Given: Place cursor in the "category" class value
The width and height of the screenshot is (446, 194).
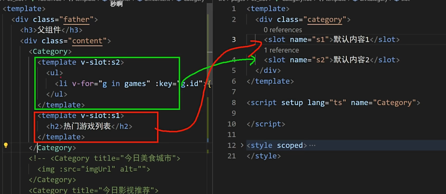Looking at the screenshot, I should [325, 20].
